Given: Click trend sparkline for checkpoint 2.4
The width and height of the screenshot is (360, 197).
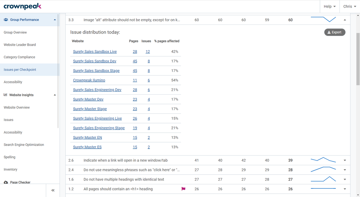Looking at the screenshot, I should 323,169.
